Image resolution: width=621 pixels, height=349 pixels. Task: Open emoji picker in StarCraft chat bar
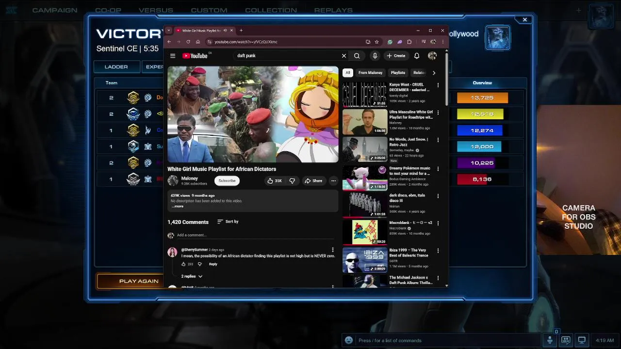point(348,340)
